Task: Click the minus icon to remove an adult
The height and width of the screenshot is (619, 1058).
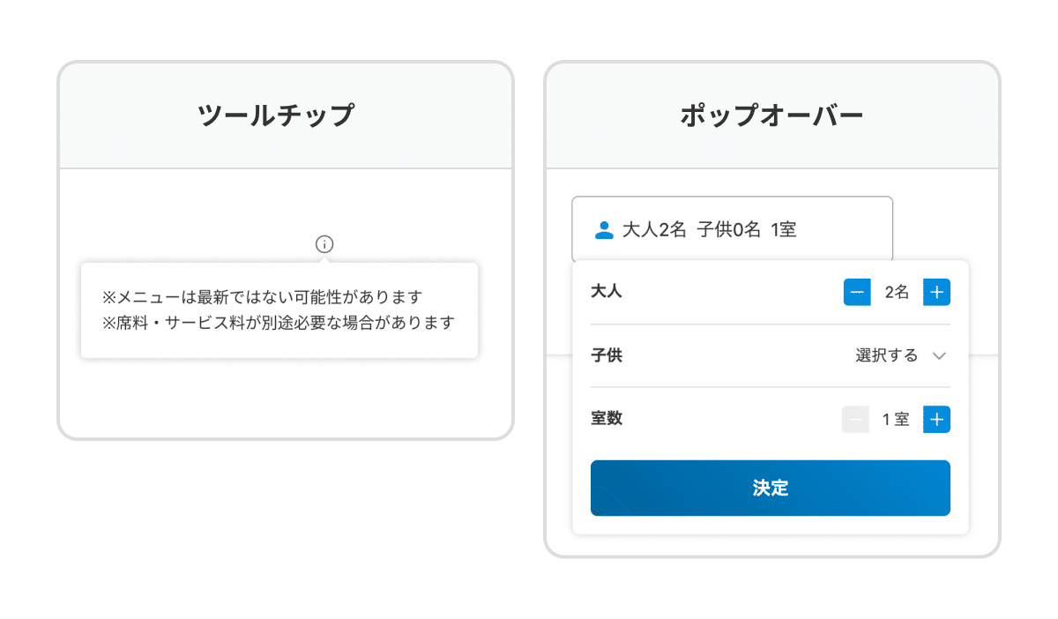Action: (x=856, y=292)
